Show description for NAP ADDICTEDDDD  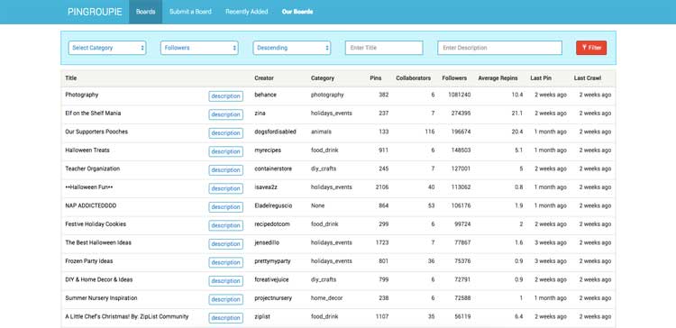click(226, 207)
